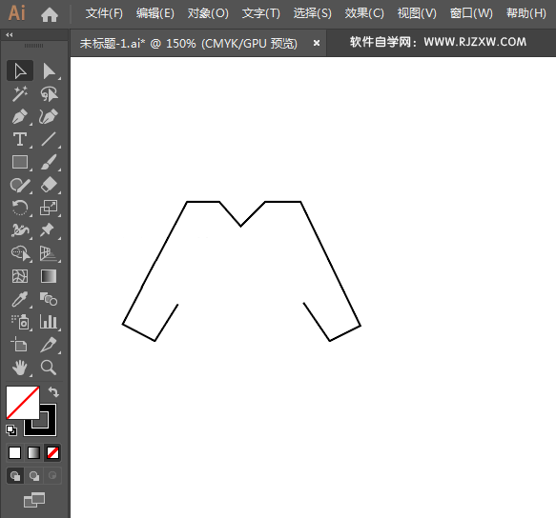
Task: Switch to Draw Behind mode
Action: (34, 476)
